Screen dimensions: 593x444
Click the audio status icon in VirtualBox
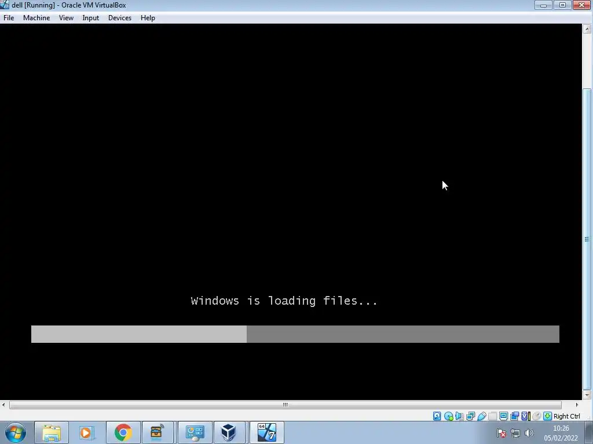pyautogui.click(x=459, y=416)
